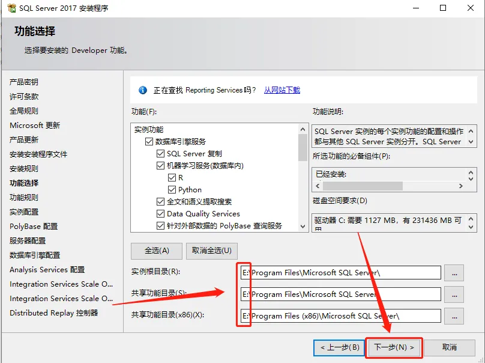Toggle Data Quality Services checkbox
The width and height of the screenshot is (485, 363).
(160, 214)
